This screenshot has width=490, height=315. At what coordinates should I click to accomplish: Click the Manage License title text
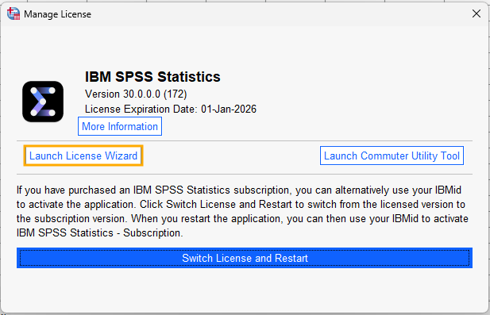pos(57,14)
